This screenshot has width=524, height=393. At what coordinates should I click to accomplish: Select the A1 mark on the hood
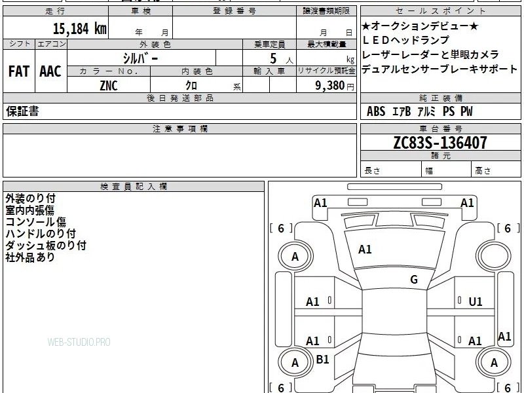(x=365, y=250)
